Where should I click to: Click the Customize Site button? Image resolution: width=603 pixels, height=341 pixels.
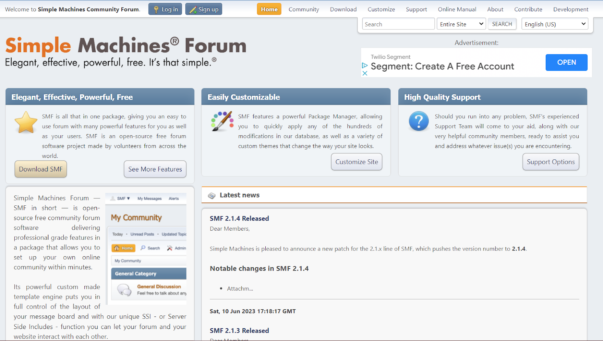click(356, 162)
